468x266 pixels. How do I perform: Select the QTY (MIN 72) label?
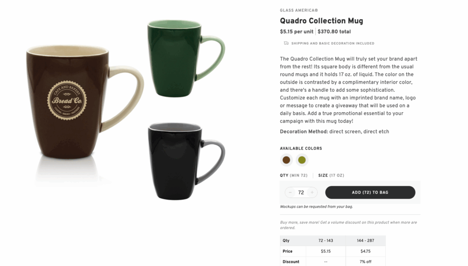click(x=294, y=175)
